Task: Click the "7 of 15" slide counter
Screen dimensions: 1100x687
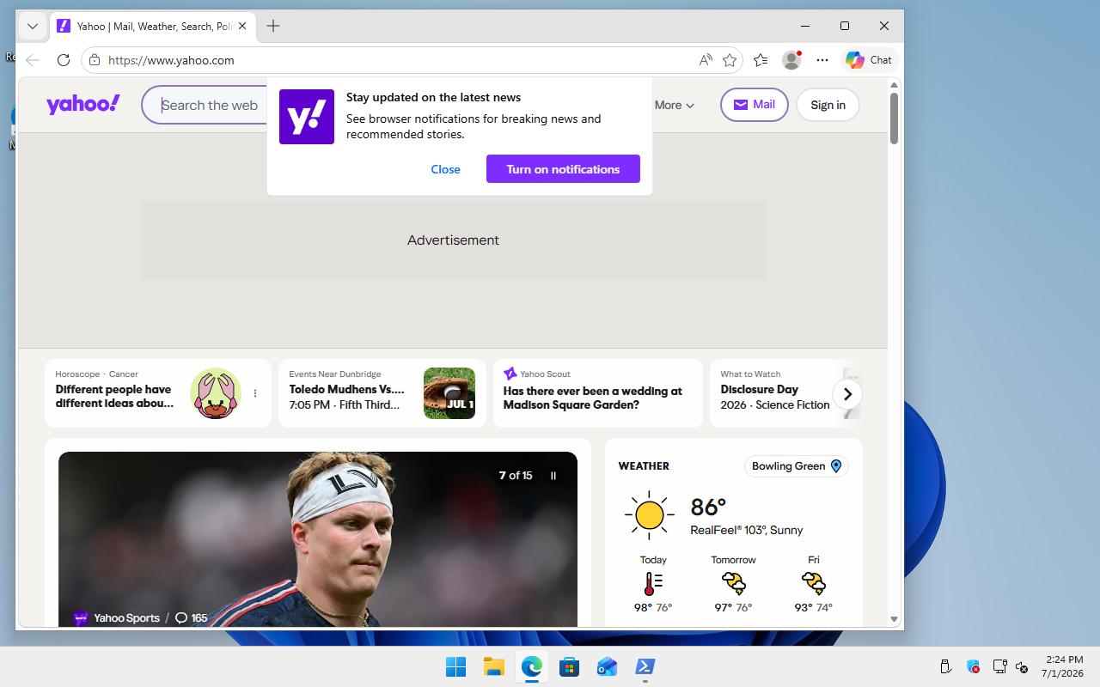Action: (516, 476)
